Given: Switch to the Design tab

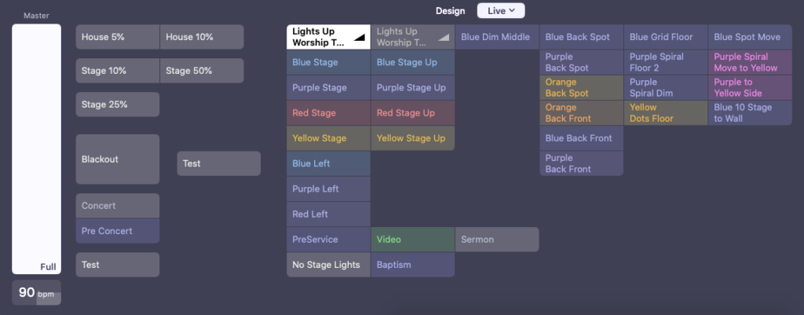Looking at the screenshot, I should coord(451,11).
